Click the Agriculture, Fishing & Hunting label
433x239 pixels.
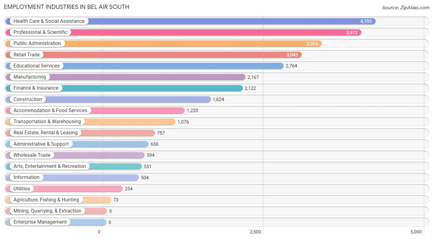click(x=46, y=200)
